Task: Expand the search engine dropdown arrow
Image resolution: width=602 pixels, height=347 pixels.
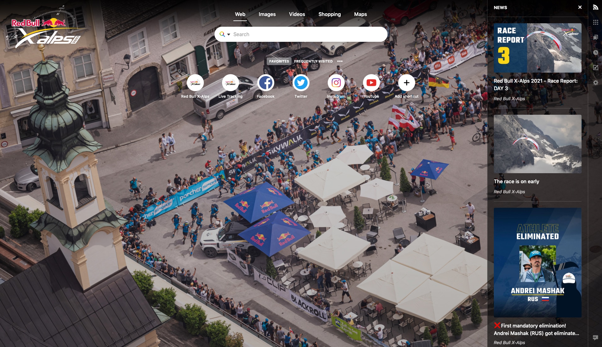Action: tap(229, 35)
